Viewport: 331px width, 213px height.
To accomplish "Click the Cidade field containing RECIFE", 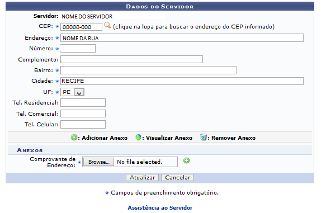I will 182,81.
